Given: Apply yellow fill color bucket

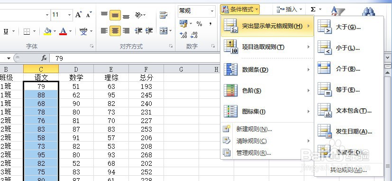Looking at the screenshot, I should pyautogui.click(x=47, y=31).
